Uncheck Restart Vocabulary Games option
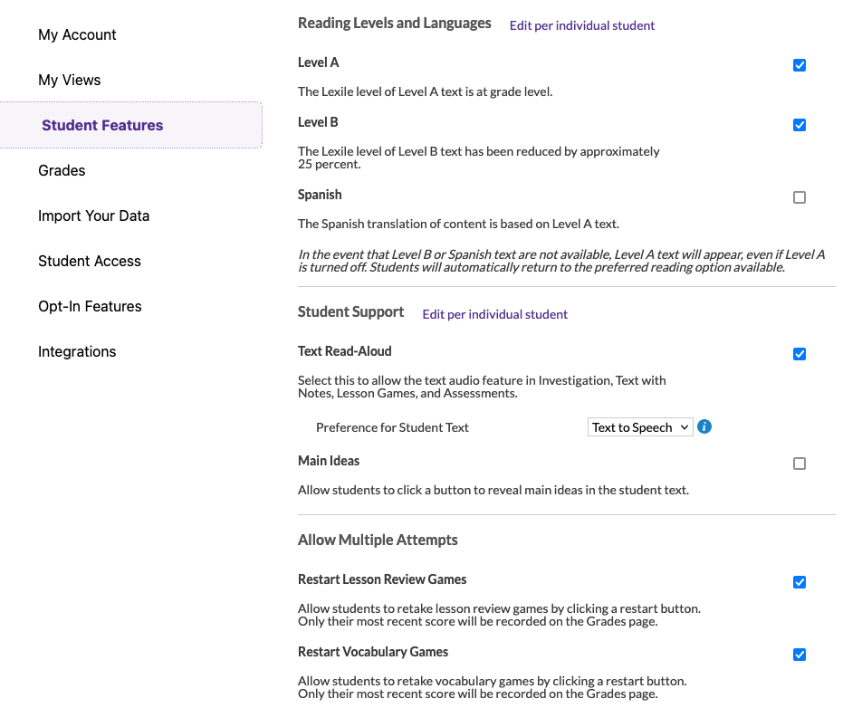The height and width of the screenshot is (708, 843). tap(799, 655)
